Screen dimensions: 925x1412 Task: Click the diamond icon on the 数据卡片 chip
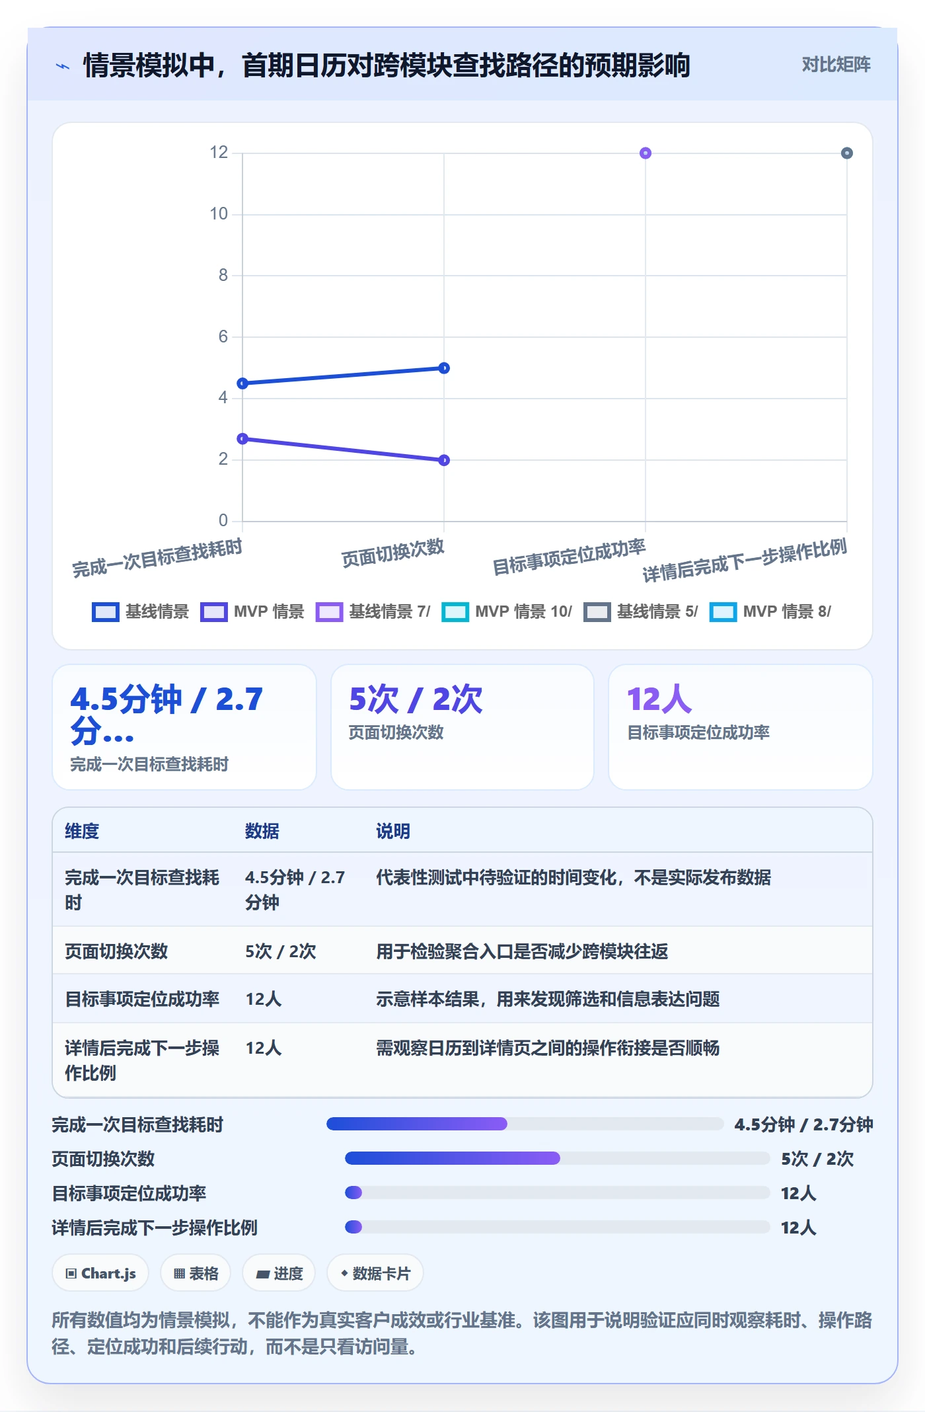pos(344,1273)
